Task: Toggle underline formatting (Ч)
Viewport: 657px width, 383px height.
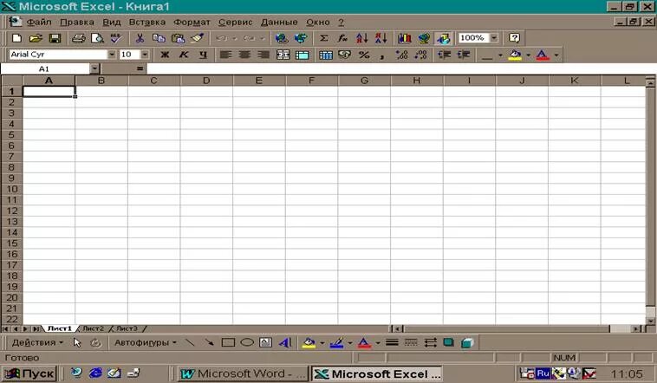Action: coord(203,55)
